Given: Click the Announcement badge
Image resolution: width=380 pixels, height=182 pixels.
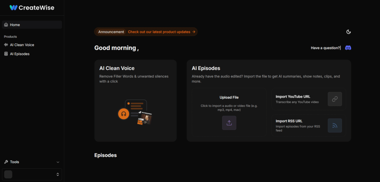Looking at the screenshot, I should click(111, 32).
